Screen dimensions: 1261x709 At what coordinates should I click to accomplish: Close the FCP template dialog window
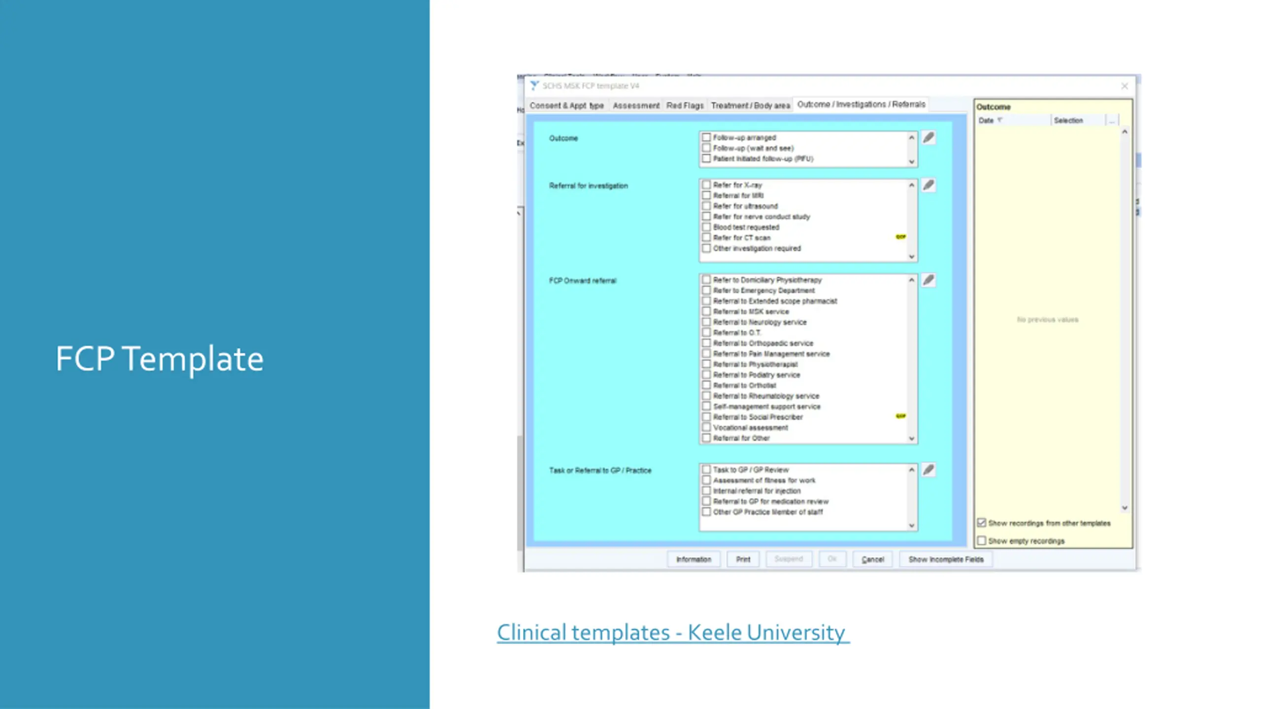pyautogui.click(x=1125, y=86)
